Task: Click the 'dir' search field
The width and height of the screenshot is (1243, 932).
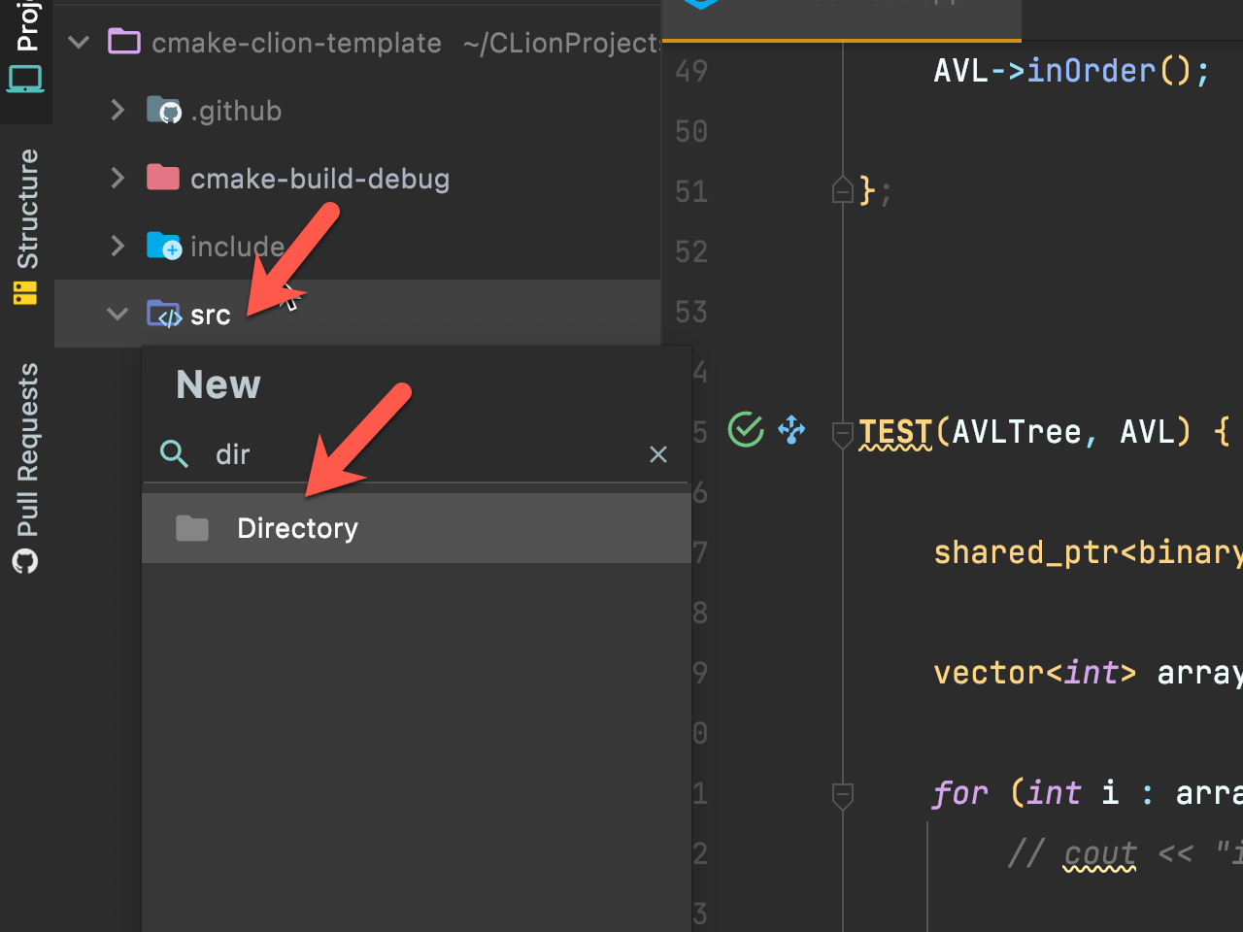Action: click(418, 454)
